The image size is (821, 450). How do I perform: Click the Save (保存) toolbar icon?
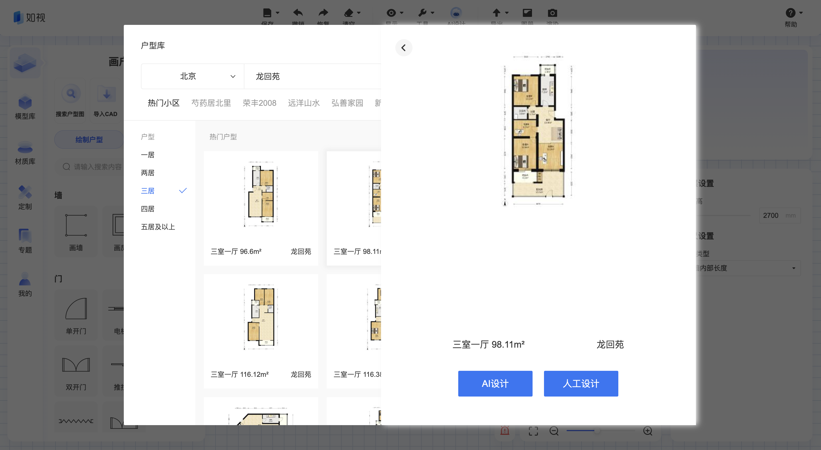tap(267, 13)
